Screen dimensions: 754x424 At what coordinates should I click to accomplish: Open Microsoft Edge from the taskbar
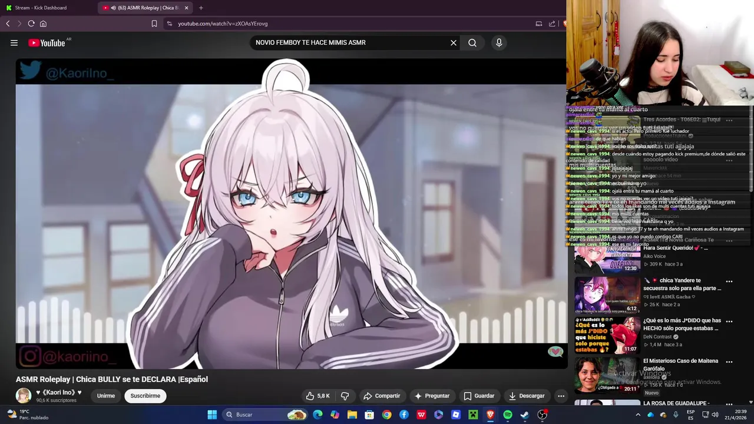click(318, 415)
